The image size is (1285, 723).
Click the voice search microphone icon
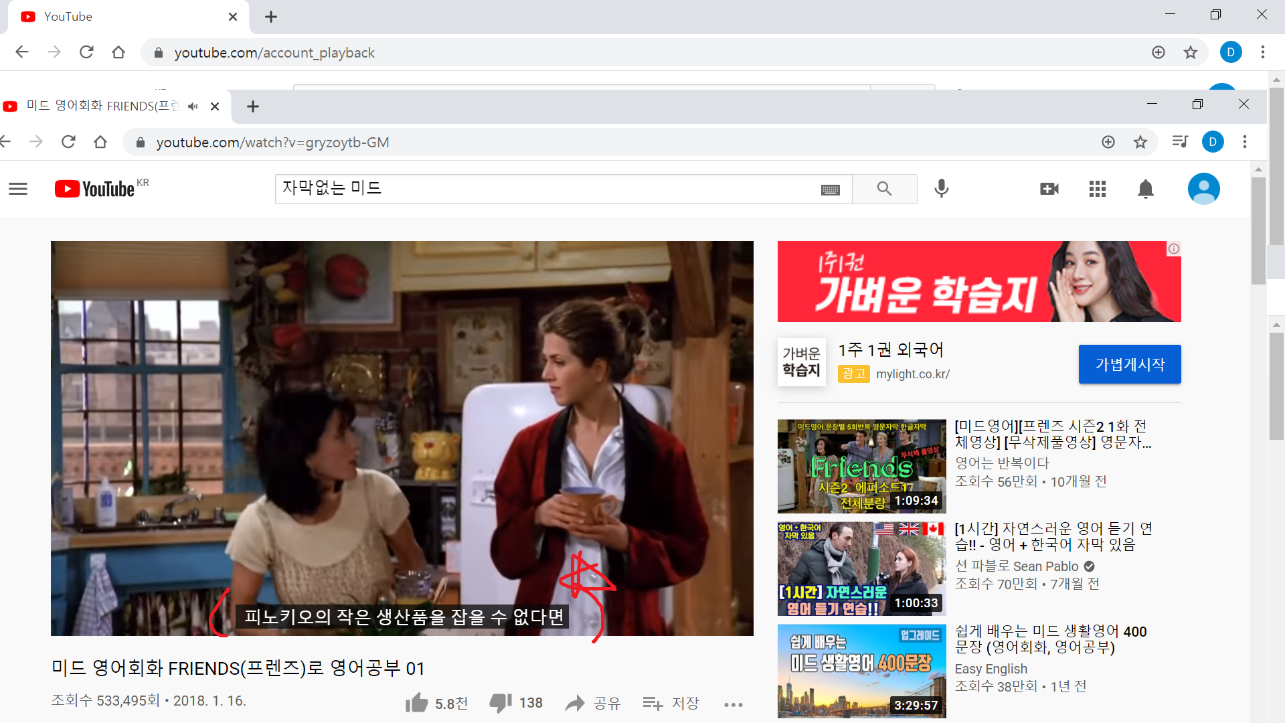(941, 189)
